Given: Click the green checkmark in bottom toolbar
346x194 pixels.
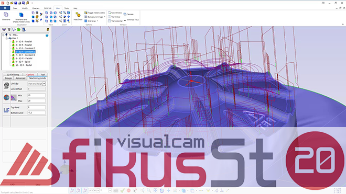Looking at the screenshot, I should 123,190.
